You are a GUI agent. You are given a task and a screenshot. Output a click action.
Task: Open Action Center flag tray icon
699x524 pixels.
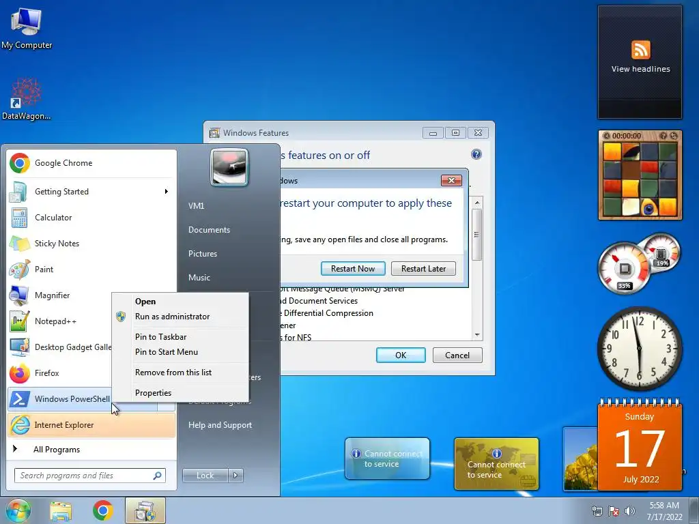[x=614, y=511]
